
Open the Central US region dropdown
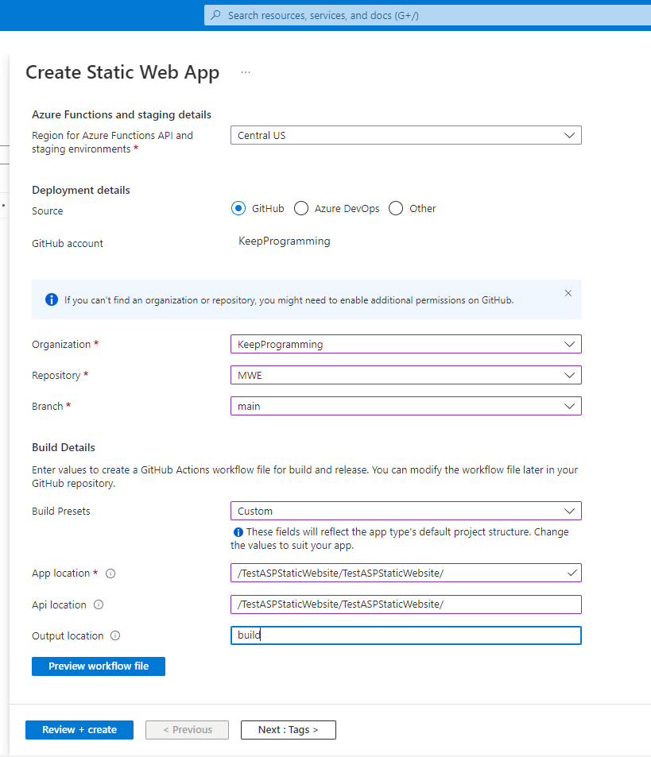point(406,135)
